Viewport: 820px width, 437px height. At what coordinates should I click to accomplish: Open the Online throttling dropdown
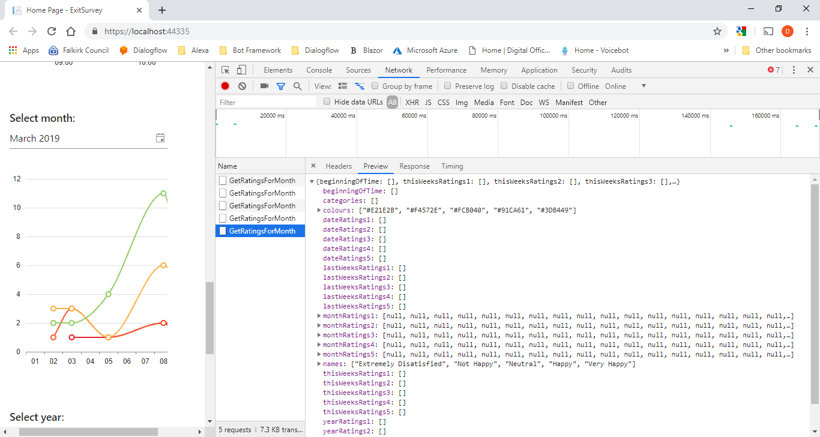(x=626, y=86)
